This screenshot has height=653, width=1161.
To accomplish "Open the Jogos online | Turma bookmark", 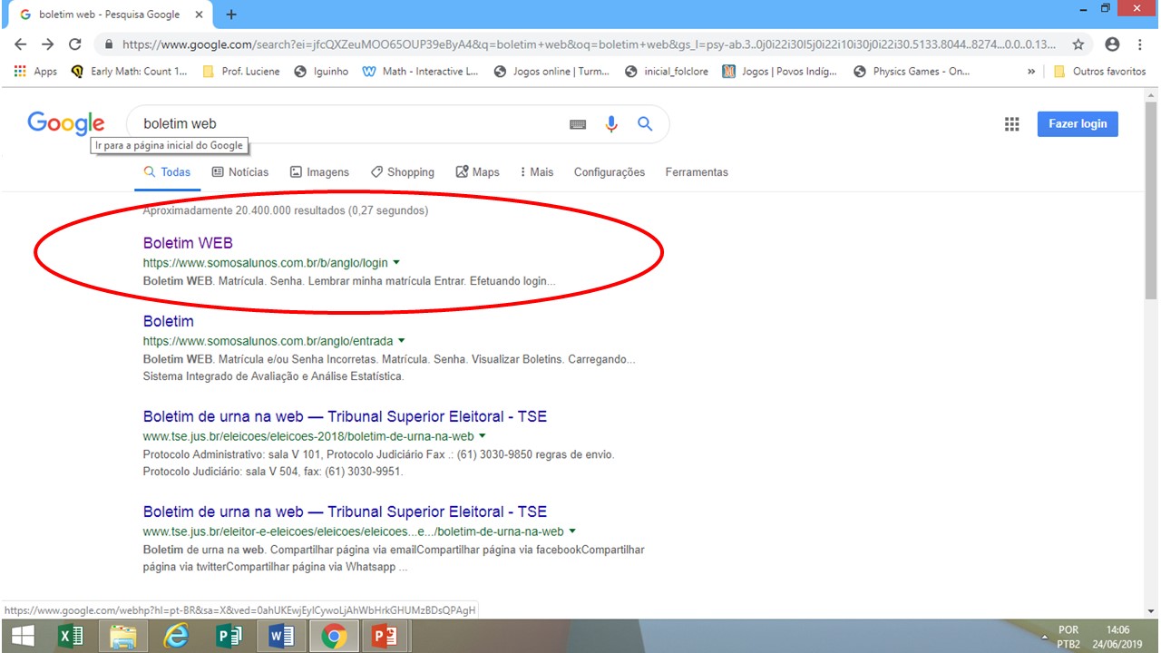I will pos(551,71).
